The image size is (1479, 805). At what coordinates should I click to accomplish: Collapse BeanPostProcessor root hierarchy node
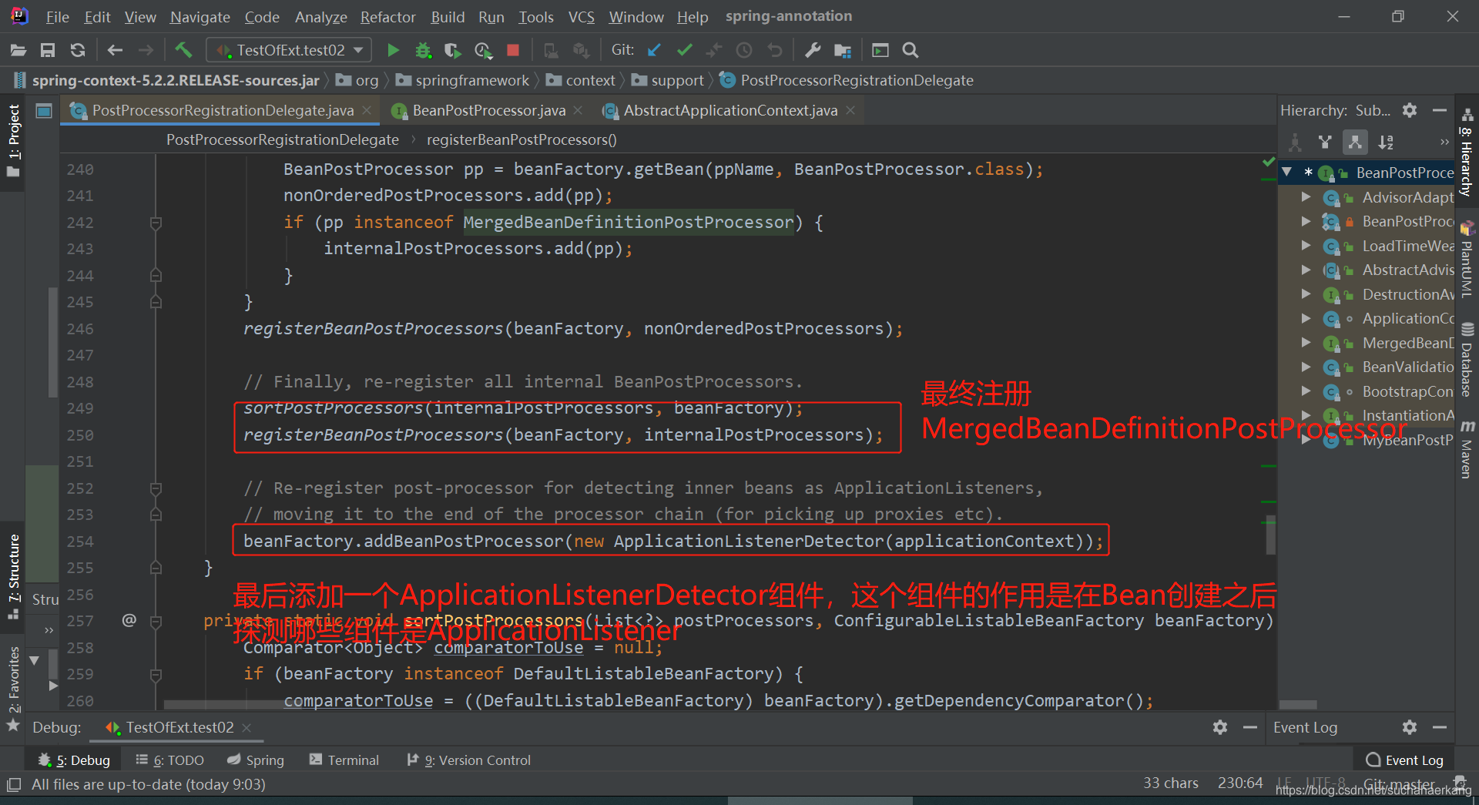click(x=1287, y=173)
